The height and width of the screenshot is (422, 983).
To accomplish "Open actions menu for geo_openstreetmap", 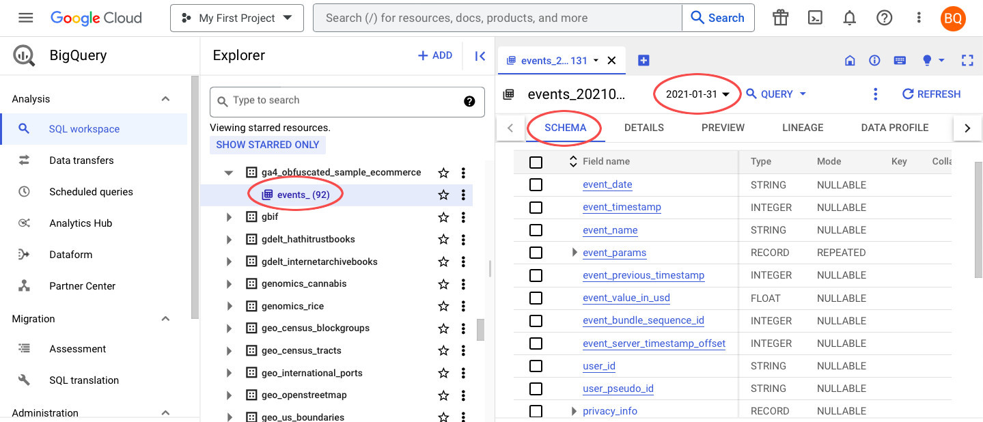I will (x=463, y=395).
